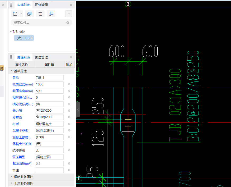Grab the property list panel drag handle
Viewport: 231px width, 187px height.
(x=11, y=57)
